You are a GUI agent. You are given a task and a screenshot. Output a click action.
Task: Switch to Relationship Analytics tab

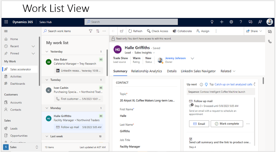(147, 71)
